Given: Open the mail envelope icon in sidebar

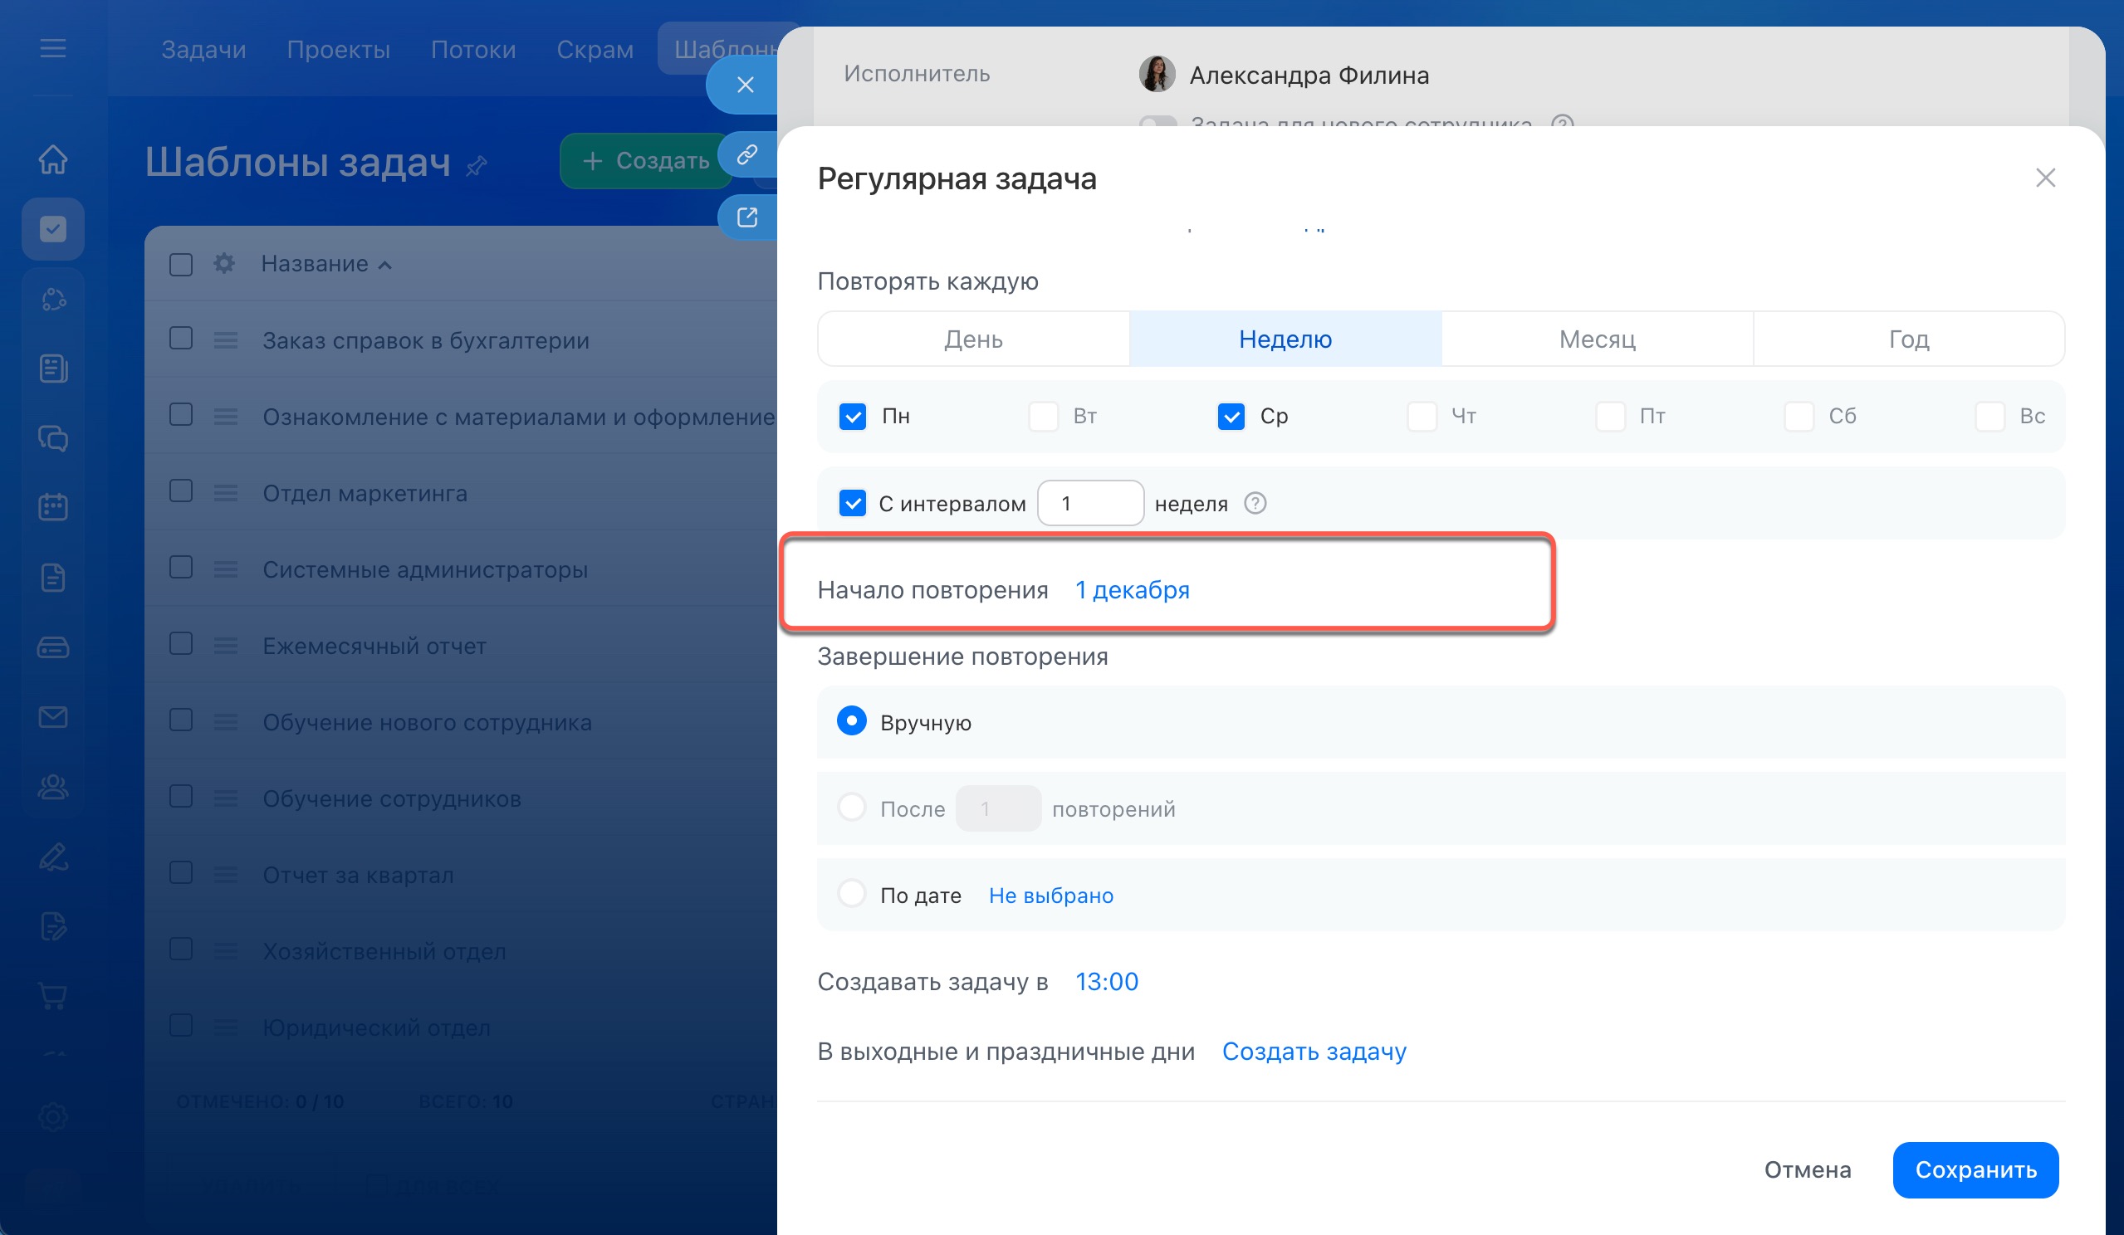Looking at the screenshot, I should coord(53,717).
